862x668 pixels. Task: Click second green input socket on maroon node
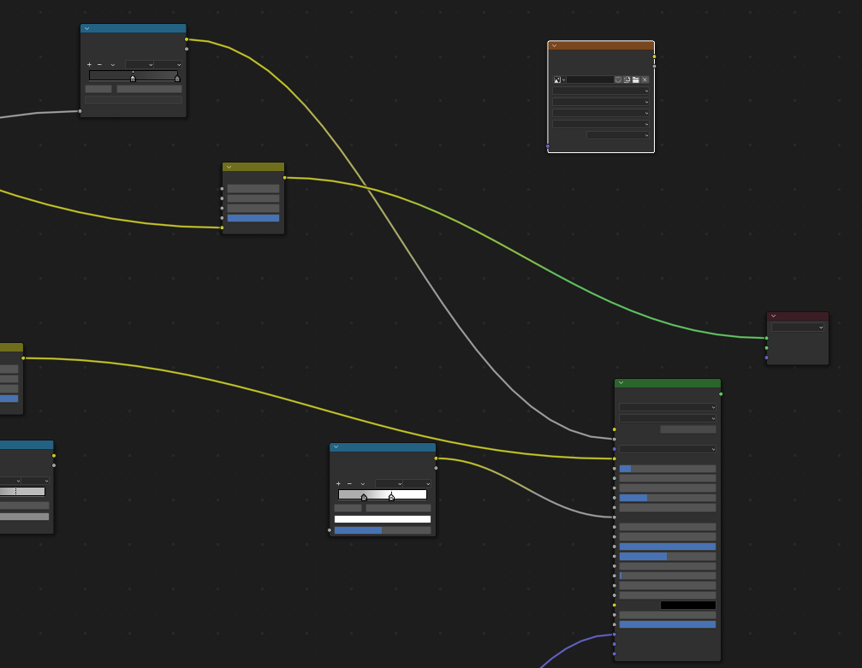(767, 348)
